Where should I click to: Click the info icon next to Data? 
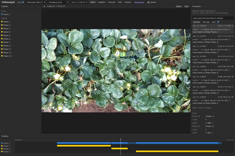(23, 2)
